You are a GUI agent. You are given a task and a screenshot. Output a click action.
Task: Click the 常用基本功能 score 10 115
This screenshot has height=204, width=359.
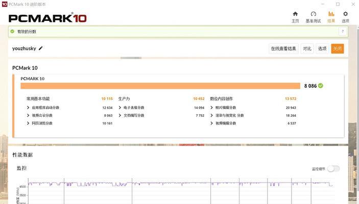pyautogui.click(x=107, y=98)
